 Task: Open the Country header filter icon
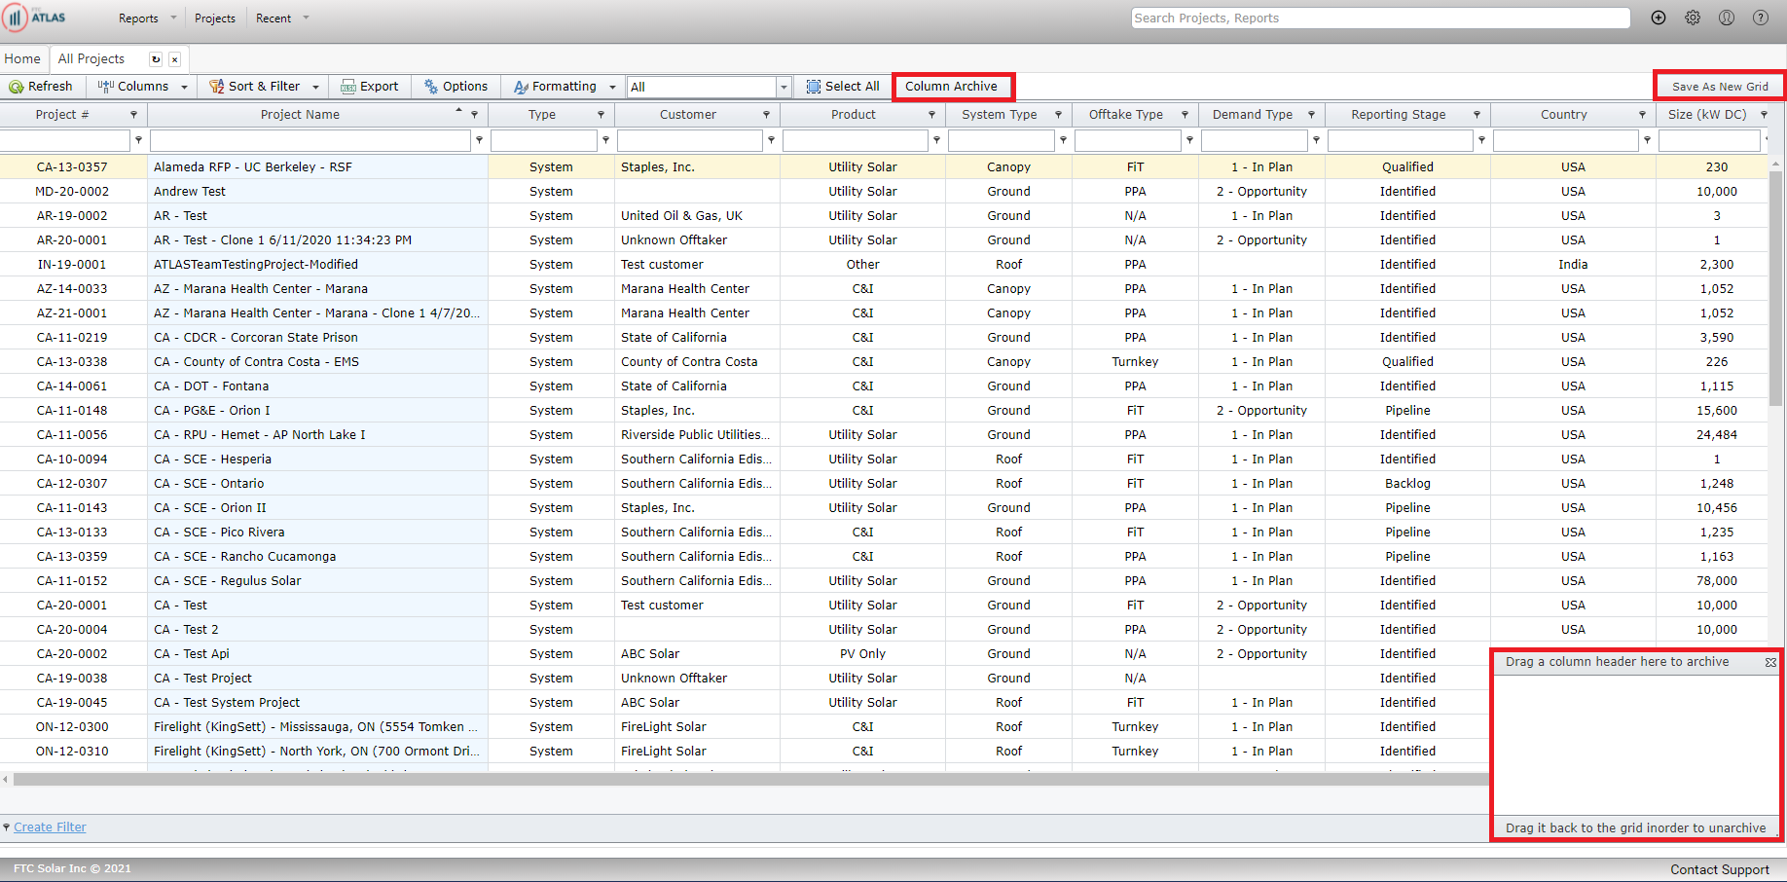point(1642,115)
